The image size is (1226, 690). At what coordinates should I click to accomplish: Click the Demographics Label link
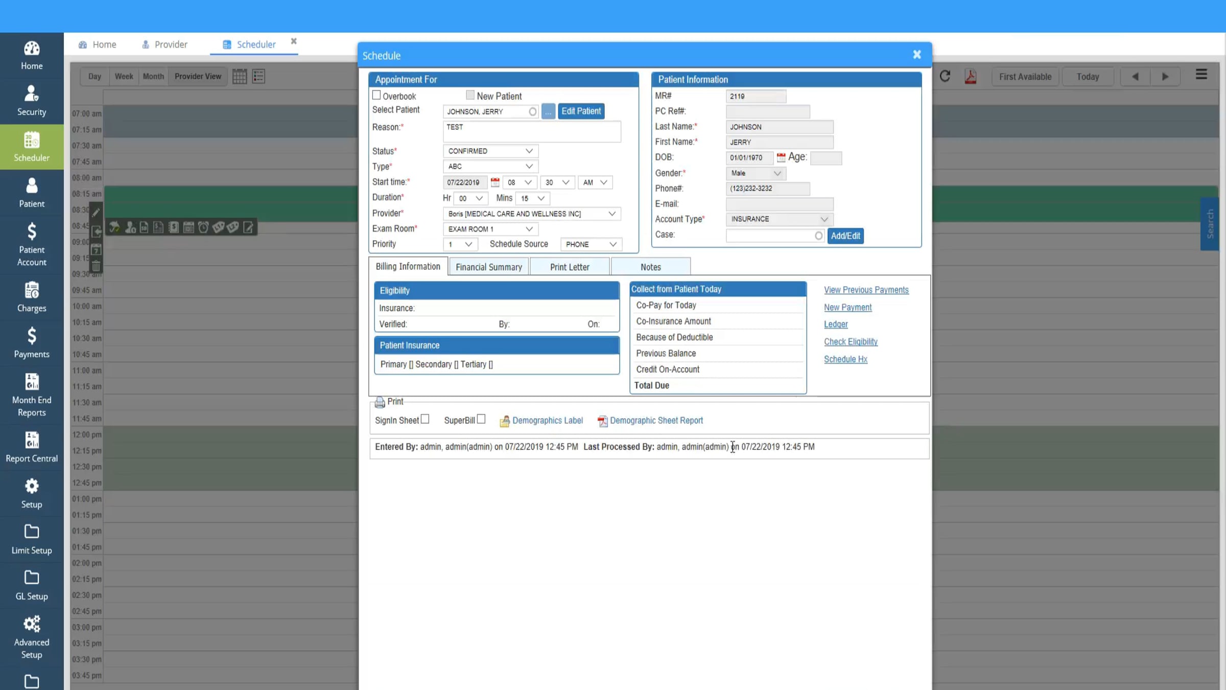[x=548, y=421]
